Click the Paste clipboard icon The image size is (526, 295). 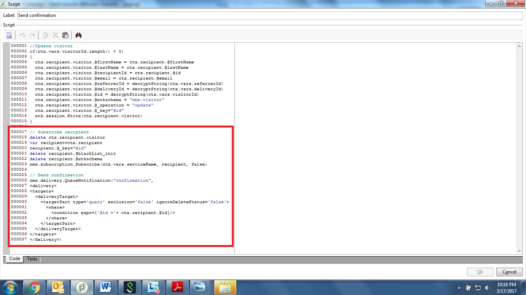pyautogui.click(x=65, y=35)
